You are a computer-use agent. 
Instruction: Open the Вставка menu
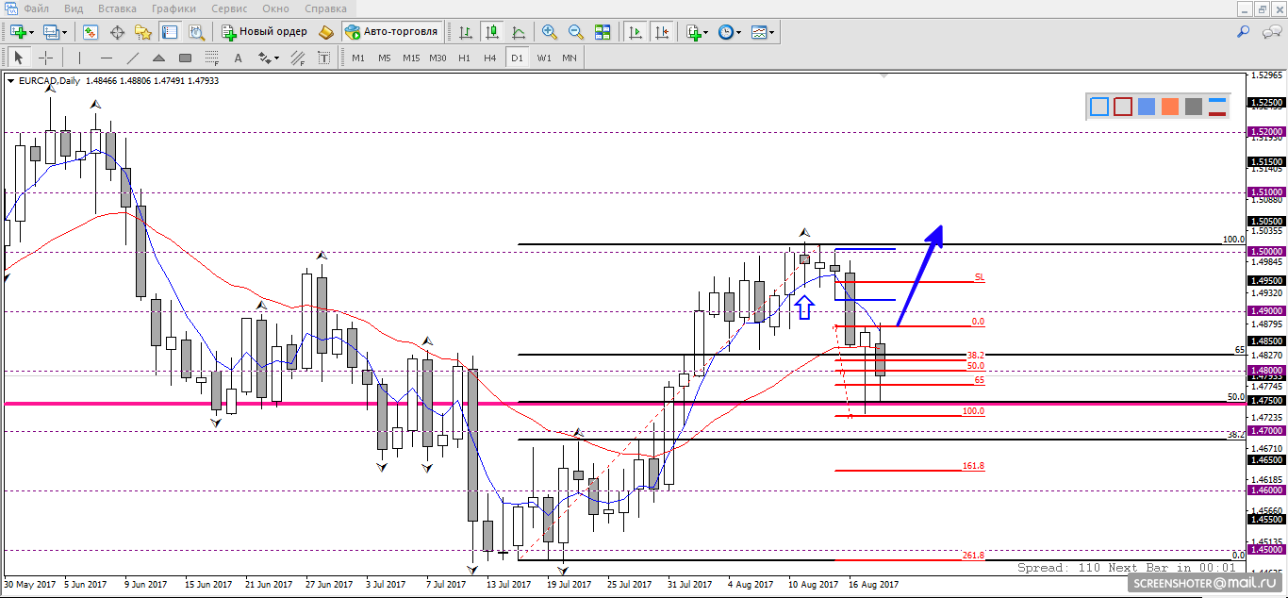pos(117,8)
